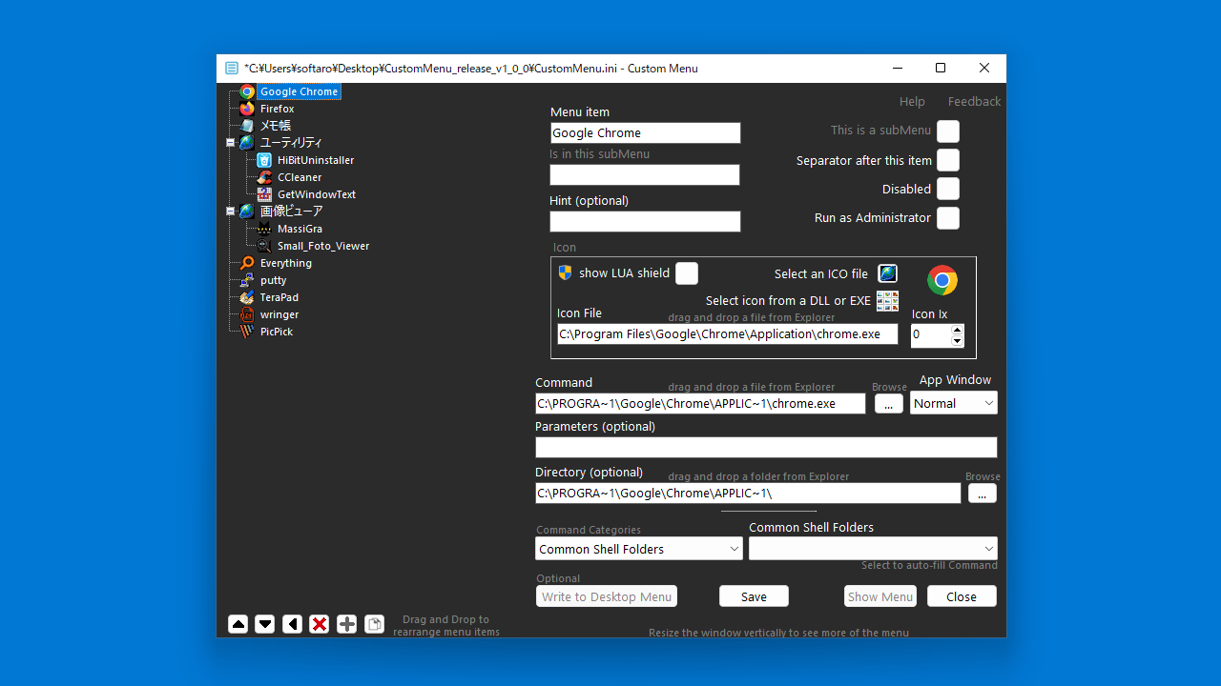The height and width of the screenshot is (686, 1221).
Task: Click the Show Menu button
Action: pos(880,596)
